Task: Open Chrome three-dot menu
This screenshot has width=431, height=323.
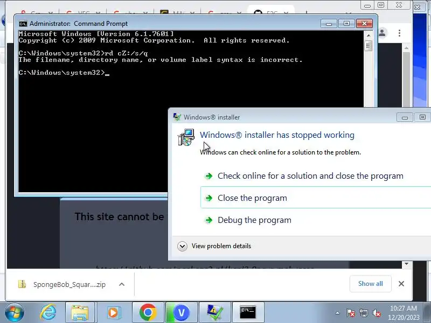Action: (399, 33)
